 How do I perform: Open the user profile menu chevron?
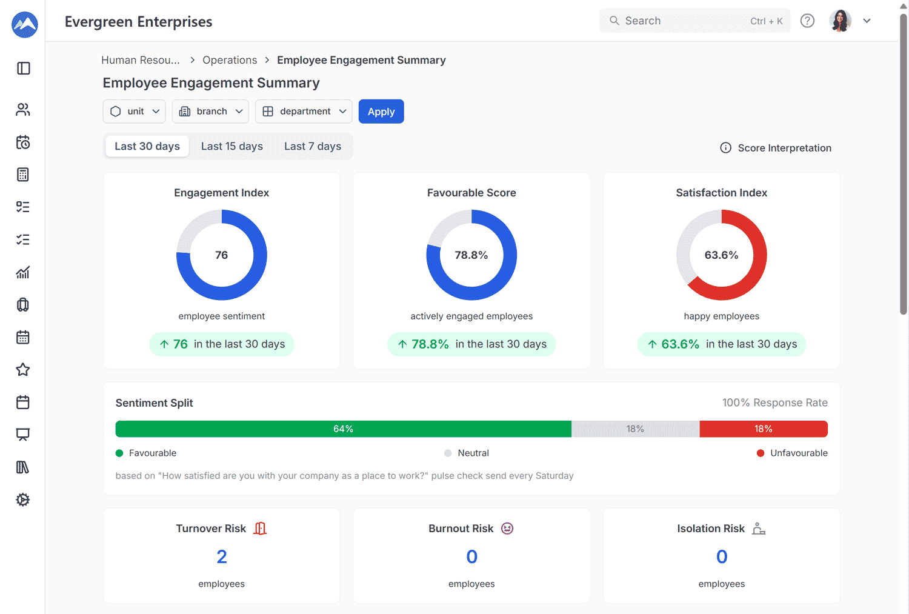[x=867, y=21]
